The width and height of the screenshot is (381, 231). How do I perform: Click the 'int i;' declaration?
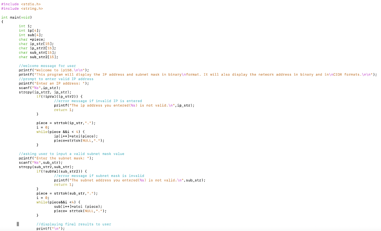(x=25, y=26)
